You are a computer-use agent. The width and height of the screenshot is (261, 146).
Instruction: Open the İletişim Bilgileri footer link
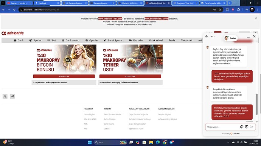(165, 114)
